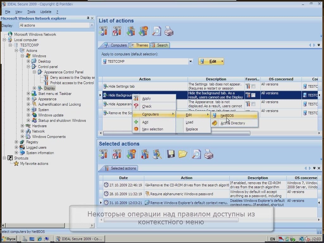Viewport: 324px width, 243px height.
Task: Click Check icon in Selected actions toolbar
Action: (x=117, y=154)
